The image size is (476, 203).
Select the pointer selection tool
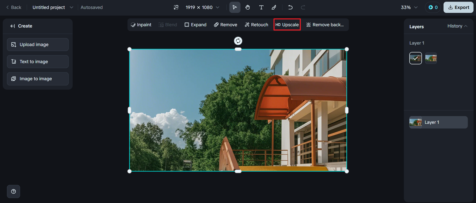pyautogui.click(x=235, y=7)
